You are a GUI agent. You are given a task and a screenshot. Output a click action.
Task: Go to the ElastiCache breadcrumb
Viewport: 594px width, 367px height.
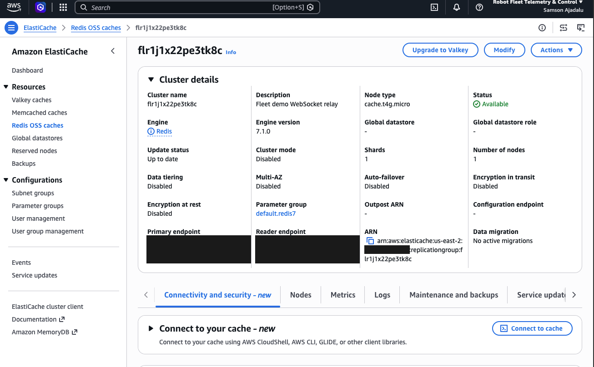pos(40,28)
